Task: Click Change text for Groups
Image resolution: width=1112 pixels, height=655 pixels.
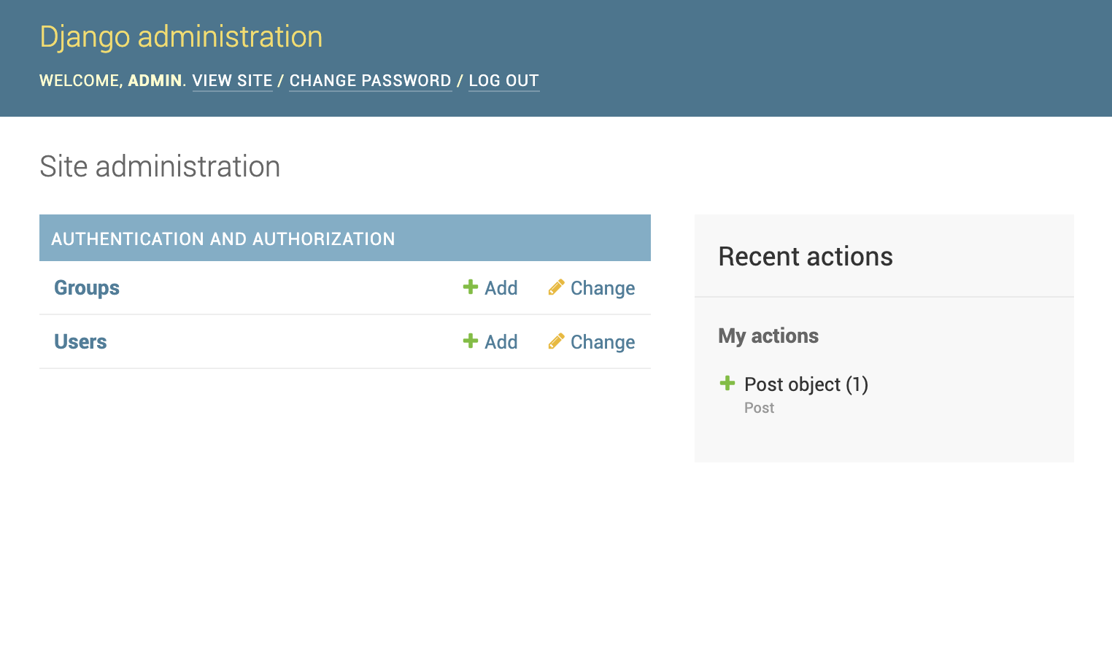Action: coord(603,288)
